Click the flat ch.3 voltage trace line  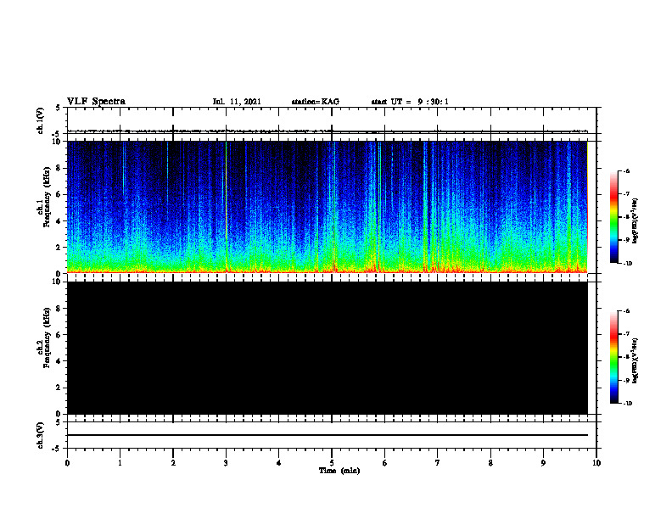328,435
